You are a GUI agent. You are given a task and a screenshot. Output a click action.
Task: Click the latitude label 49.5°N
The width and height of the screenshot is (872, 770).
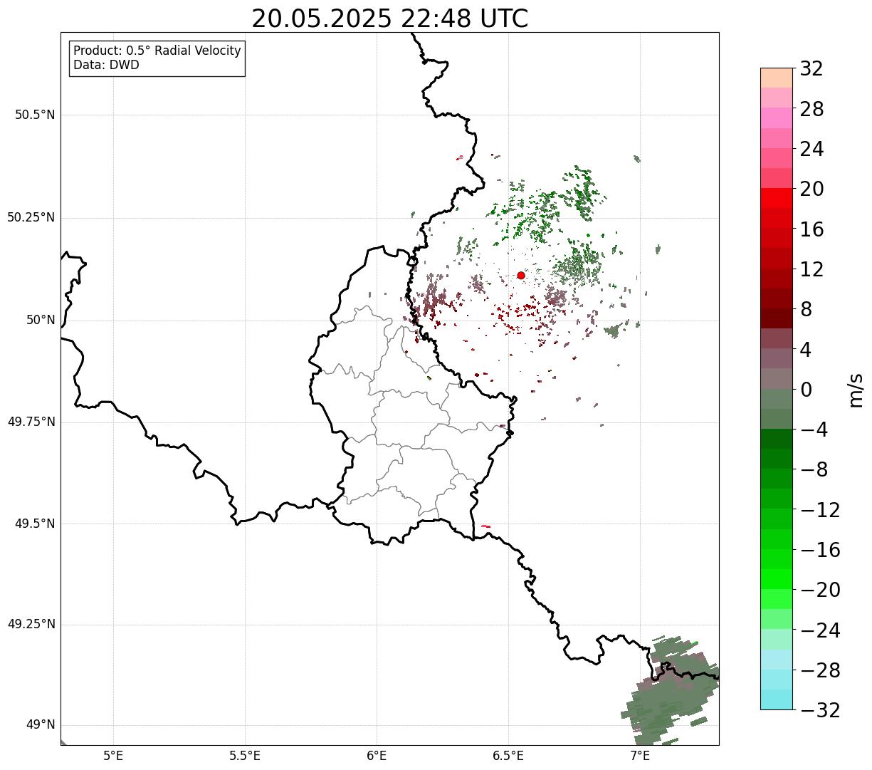(35, 524)
